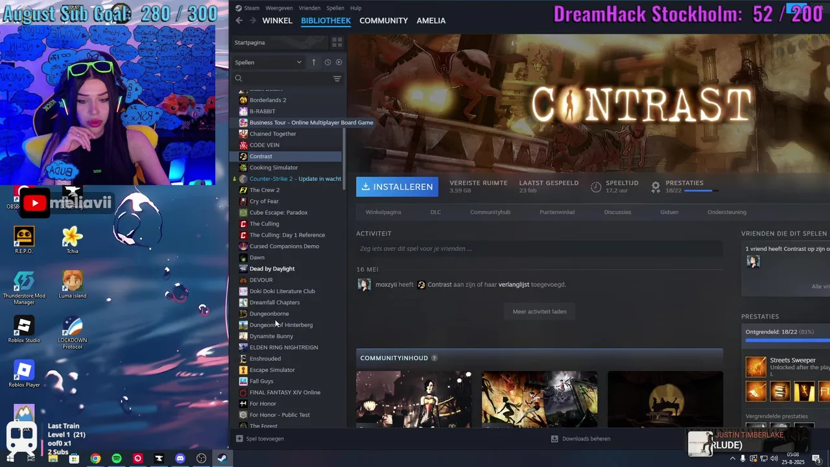830x467 pixels.
Task: Open Spotify from the taskbar
Action: click(117, 459)
